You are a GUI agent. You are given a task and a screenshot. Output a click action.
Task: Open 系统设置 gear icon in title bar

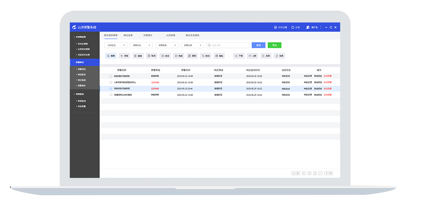[276, 28]
